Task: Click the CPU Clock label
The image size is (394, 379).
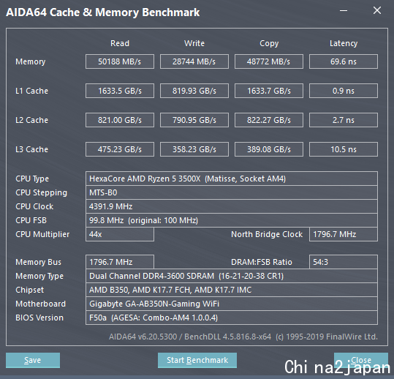Action: click(34, 206)
